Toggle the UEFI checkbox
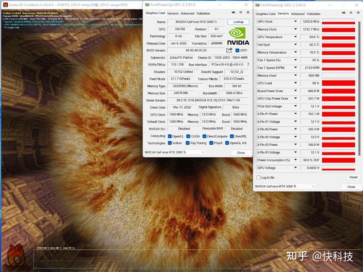This screenshot has height=272, width=363. pyautogui.click(x=238, y=50)
